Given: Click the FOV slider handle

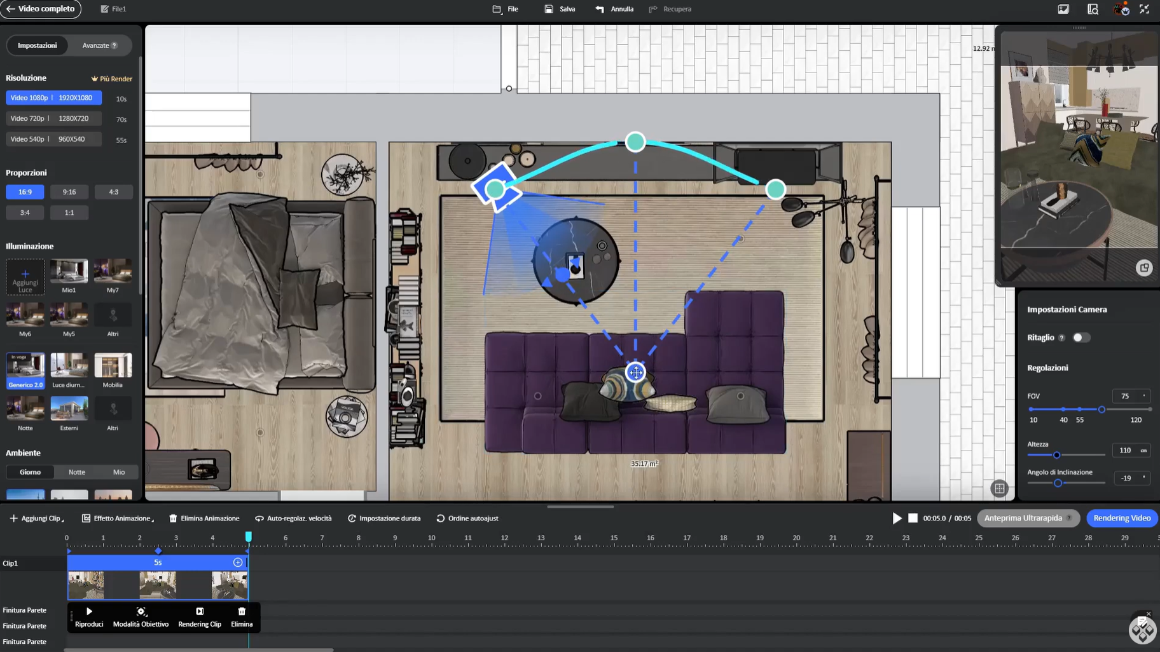Looking at the screenshot, I should pos(1101,410).
